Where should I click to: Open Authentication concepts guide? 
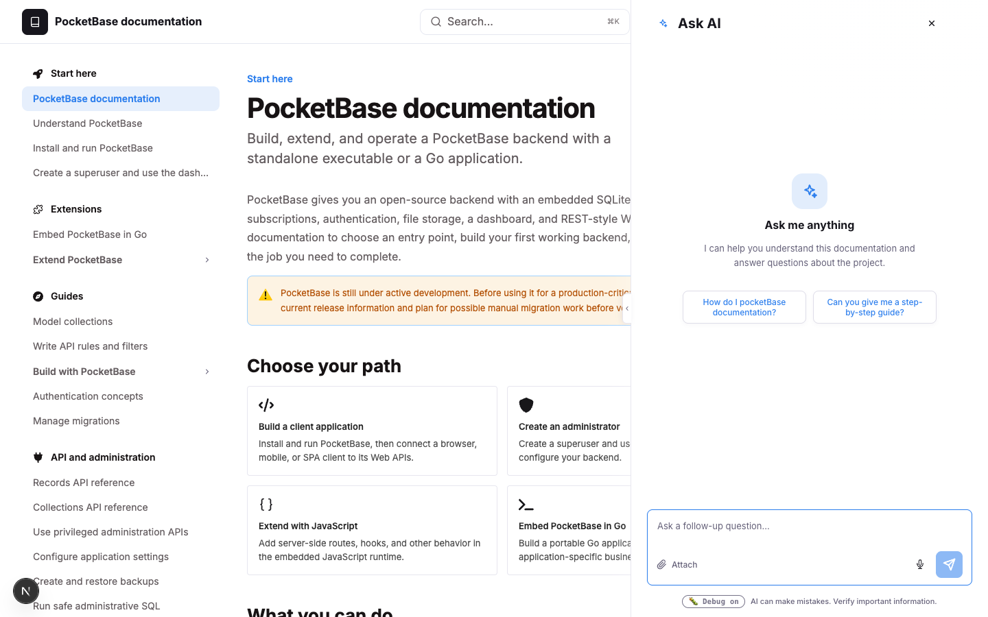pos(121,396)
